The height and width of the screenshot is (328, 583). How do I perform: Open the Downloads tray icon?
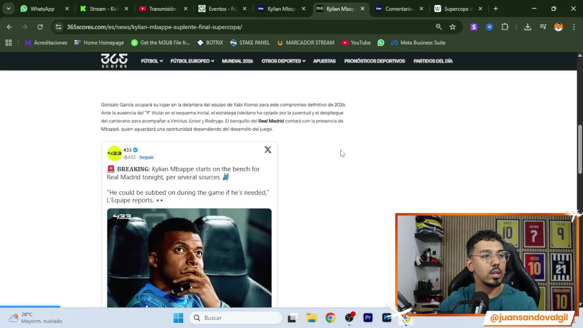(527, 27)
